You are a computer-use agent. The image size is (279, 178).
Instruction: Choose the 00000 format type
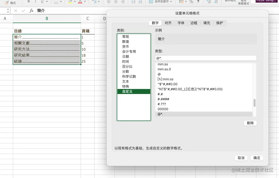point(204,109)
